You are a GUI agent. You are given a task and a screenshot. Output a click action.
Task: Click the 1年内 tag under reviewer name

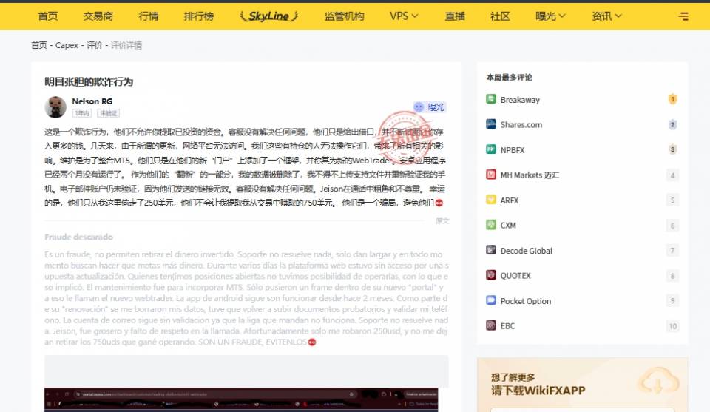click(82, 113)
